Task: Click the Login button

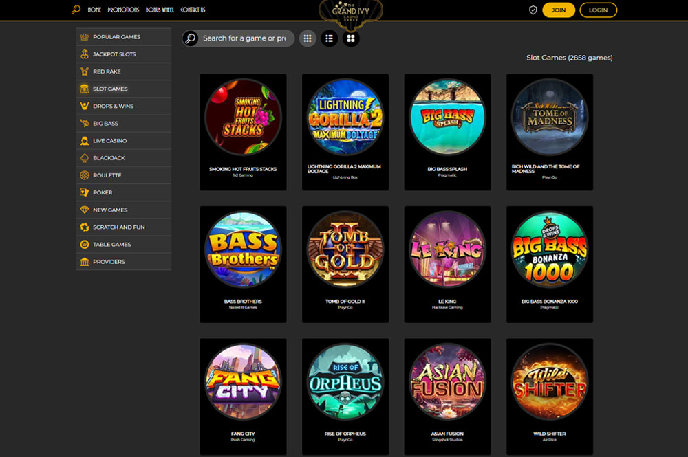Action: pos(598,10)
